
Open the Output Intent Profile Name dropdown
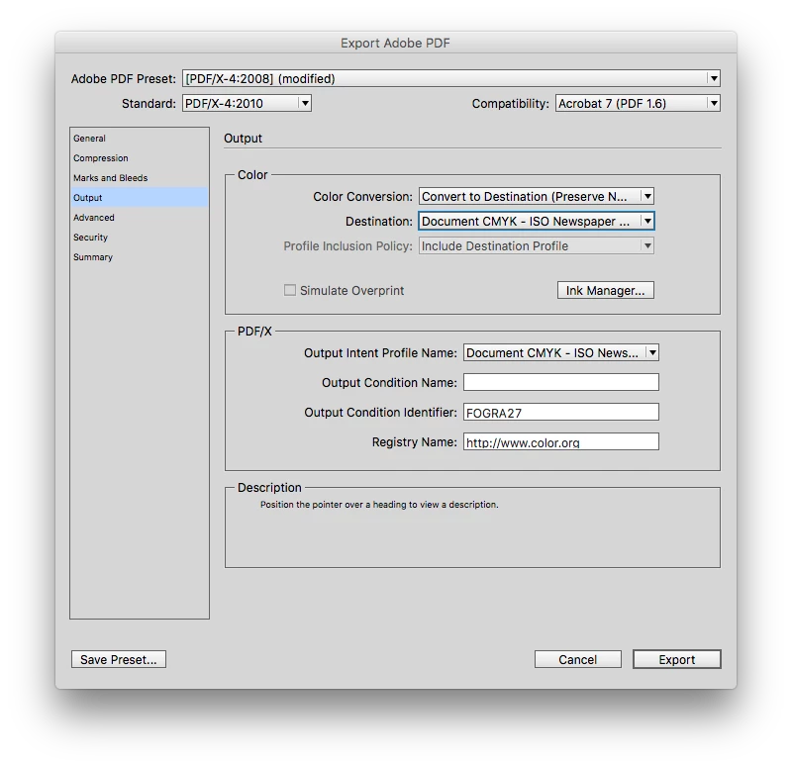click(561, 353)
